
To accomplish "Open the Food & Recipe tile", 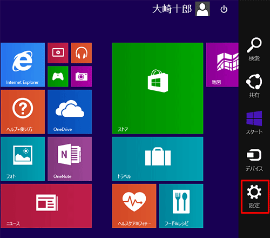I will click(x=181, y=206).
